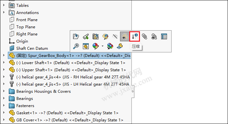Click the Component Preview Window icon
Screen dimensions: 228x124
tap(86, 46)
